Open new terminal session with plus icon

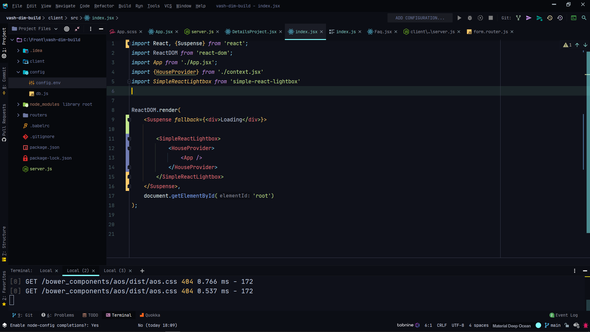point(142,271)
